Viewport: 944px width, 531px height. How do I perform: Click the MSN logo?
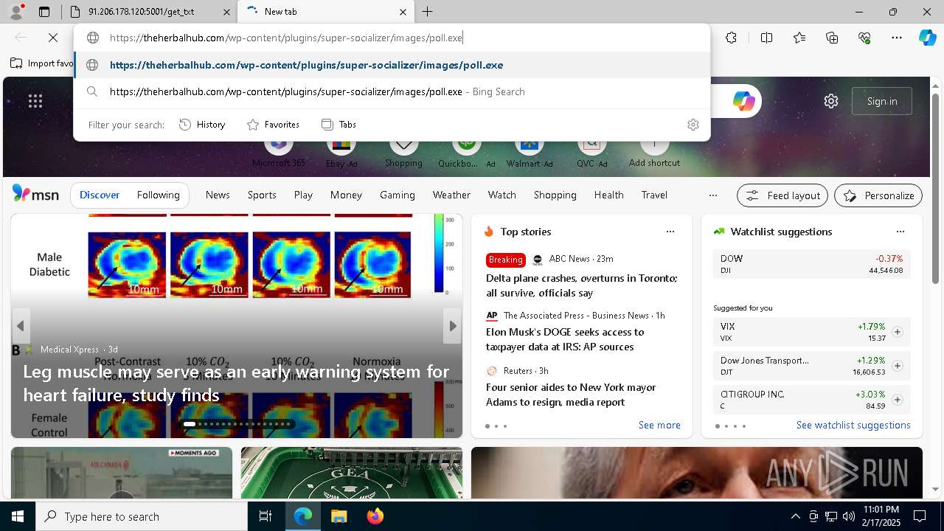(x=35, y=193)
